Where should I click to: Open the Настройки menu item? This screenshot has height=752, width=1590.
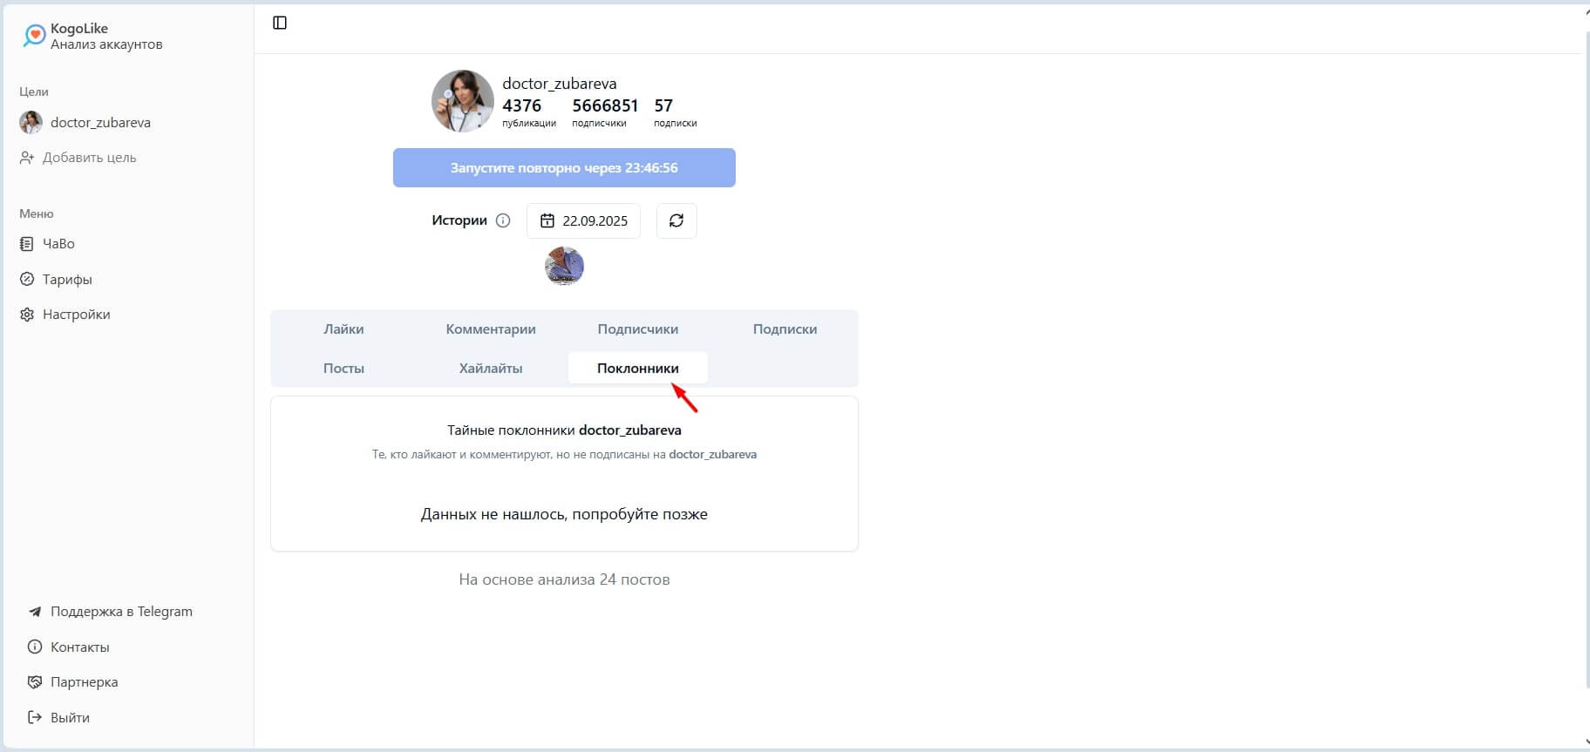(x=76, y=315)
